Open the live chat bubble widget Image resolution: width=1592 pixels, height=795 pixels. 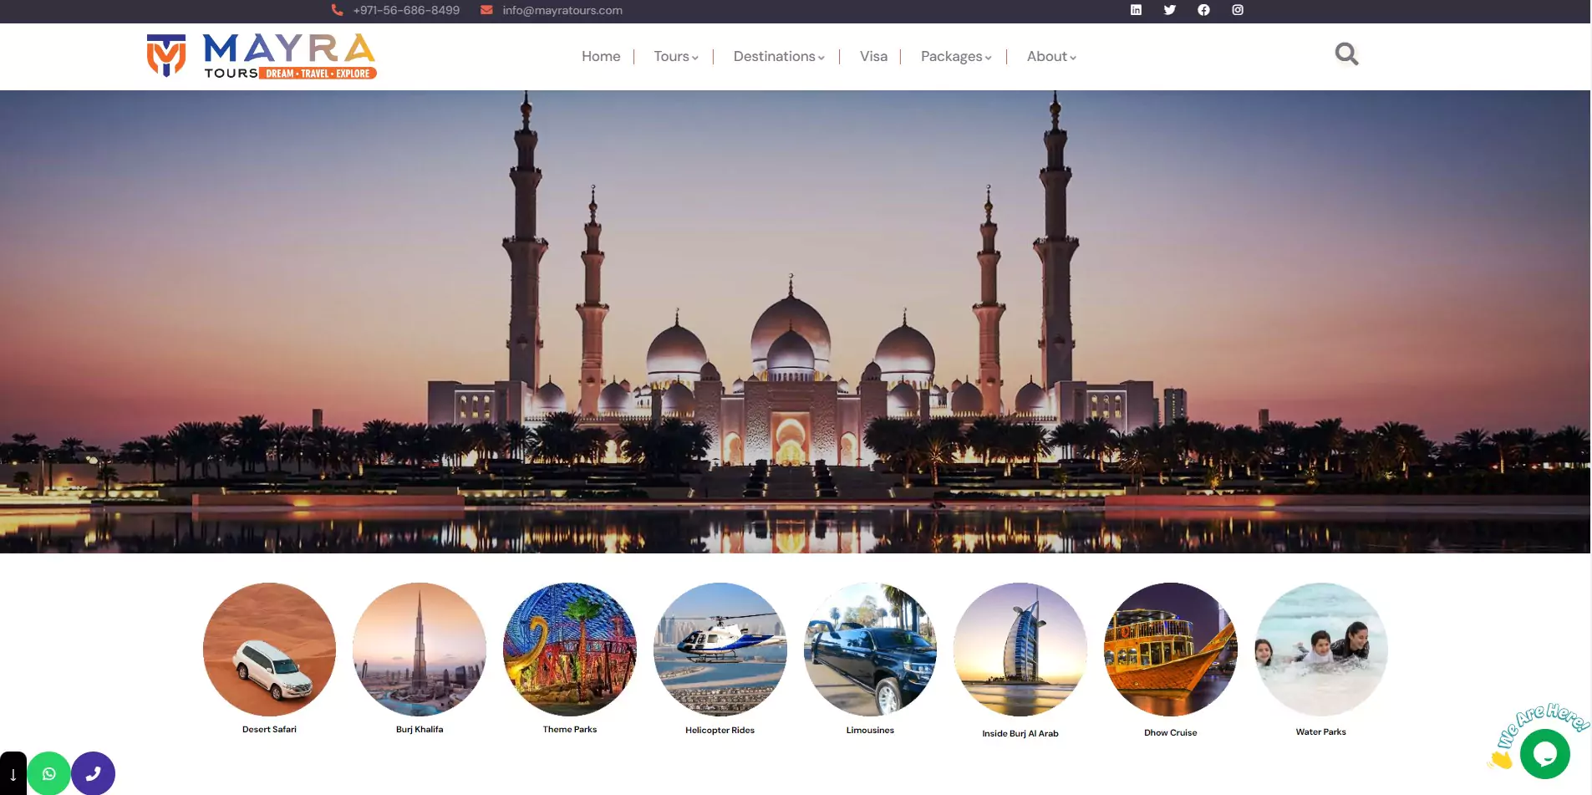pyautogui.click(x=1544, y=754)
